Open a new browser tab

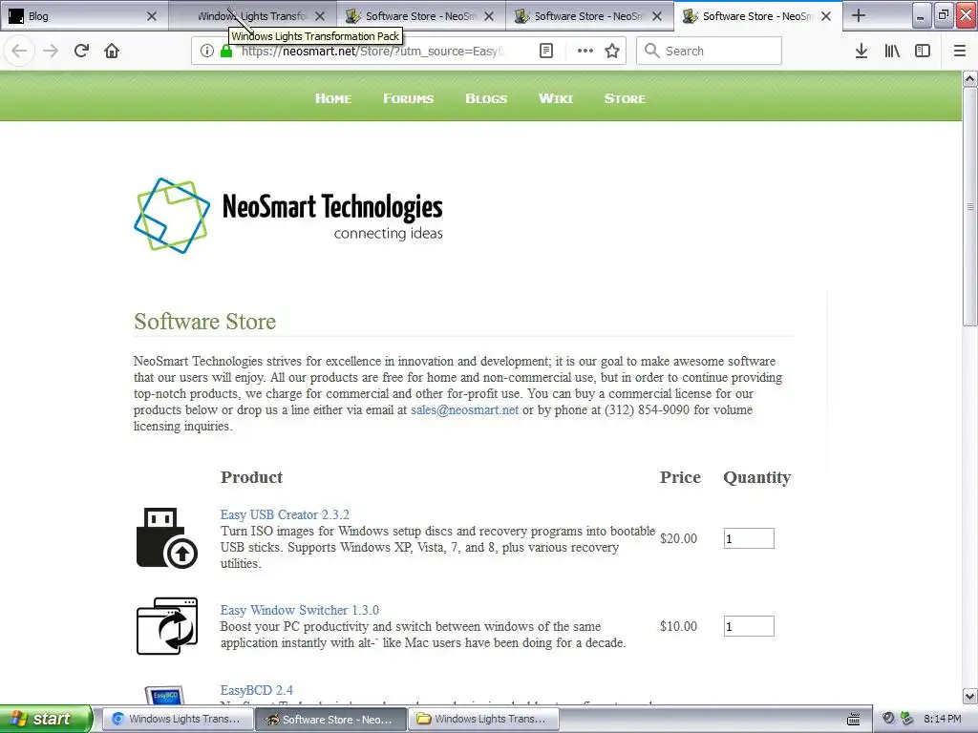[x=859, y=15]
